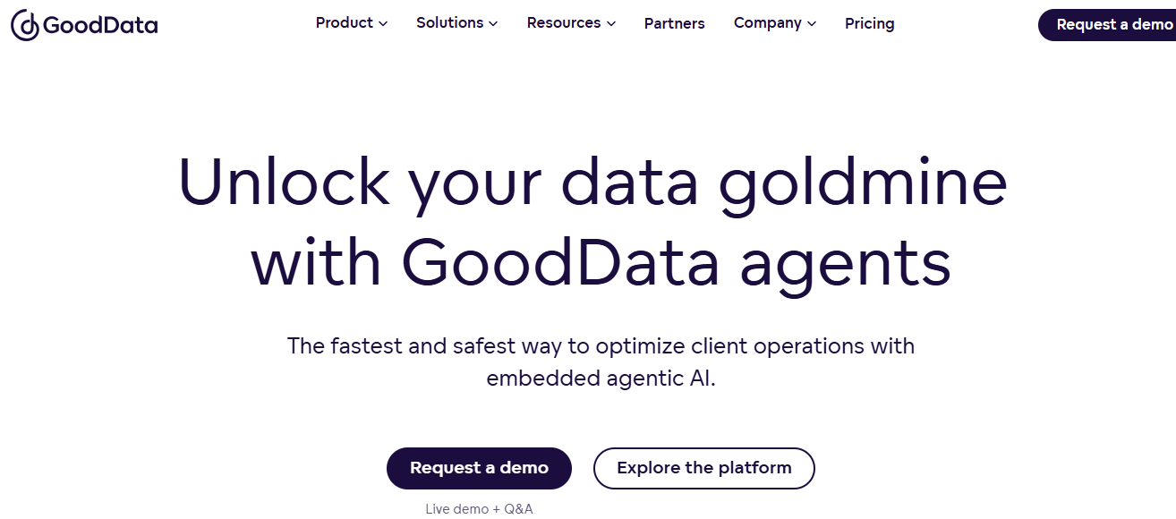Expand the chevron next to Resources
Screen dimensions: 1176x519
(610, 24)
